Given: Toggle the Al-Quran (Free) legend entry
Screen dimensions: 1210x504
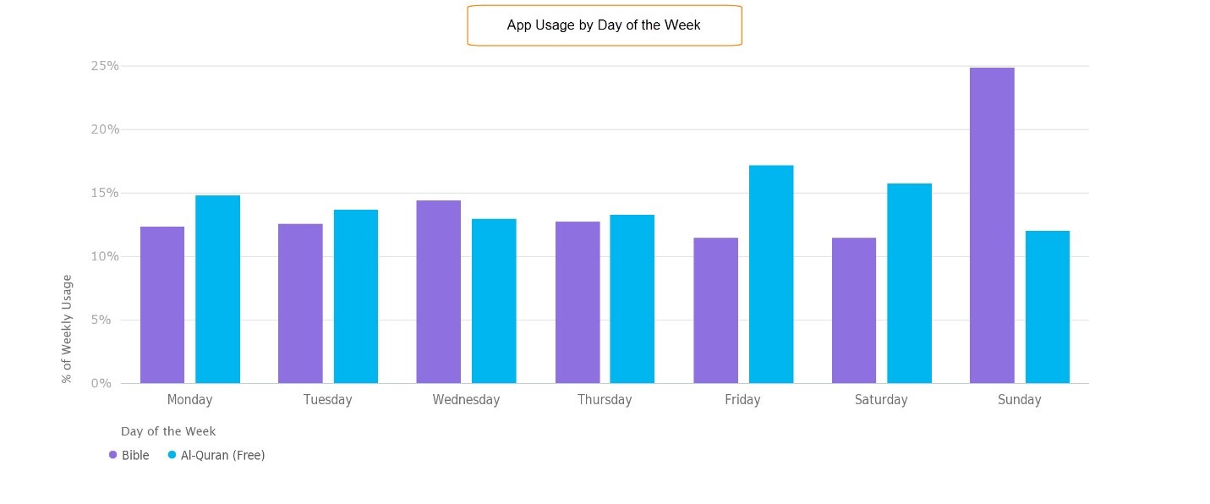Looking at the screenshot, I should coord(216,455).
